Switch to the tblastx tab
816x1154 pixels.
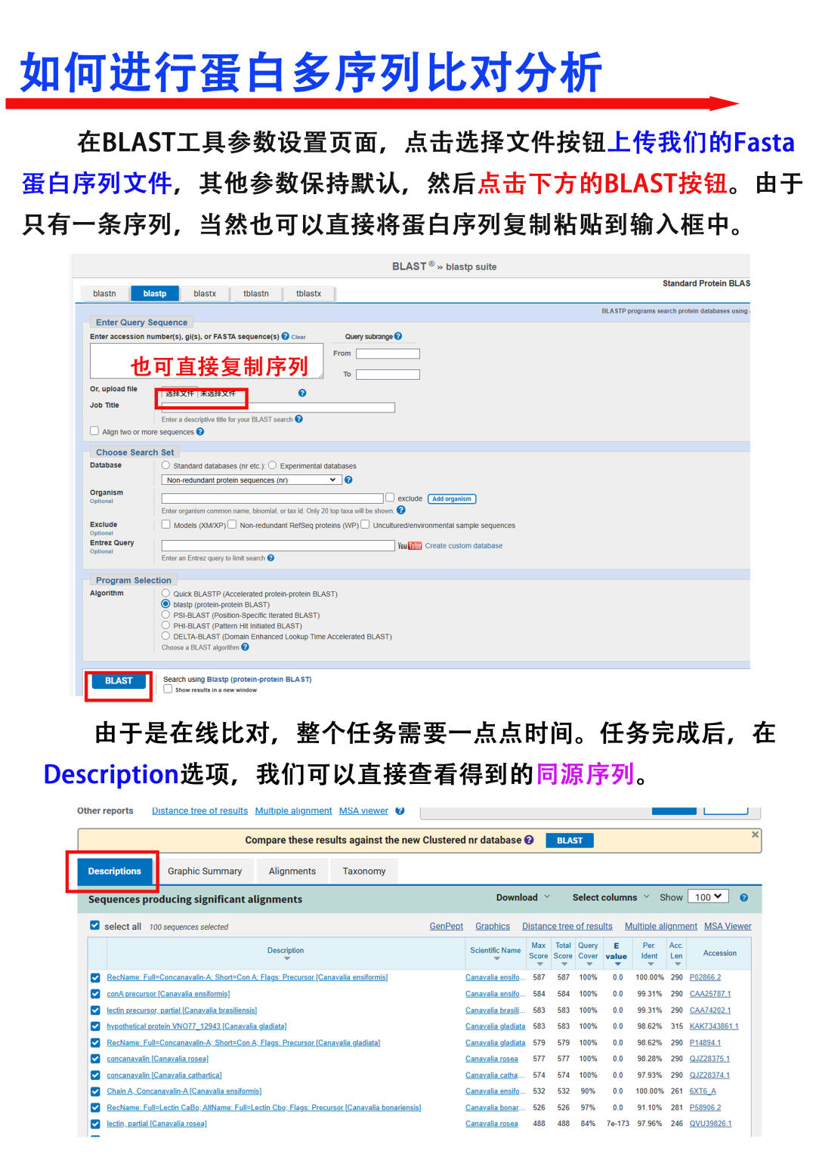pyautogui.click(x=308, y=294)
